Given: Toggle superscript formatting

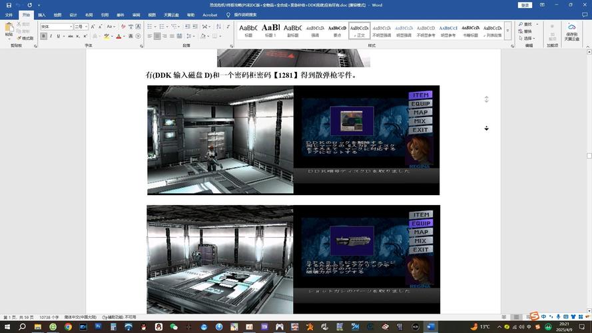Looking at the screenshot, I should coord(85,36).
